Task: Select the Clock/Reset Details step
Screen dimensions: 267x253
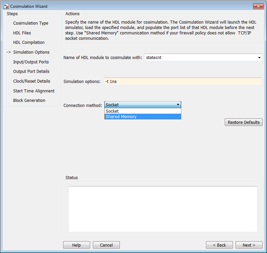Action: pos(32,81)
